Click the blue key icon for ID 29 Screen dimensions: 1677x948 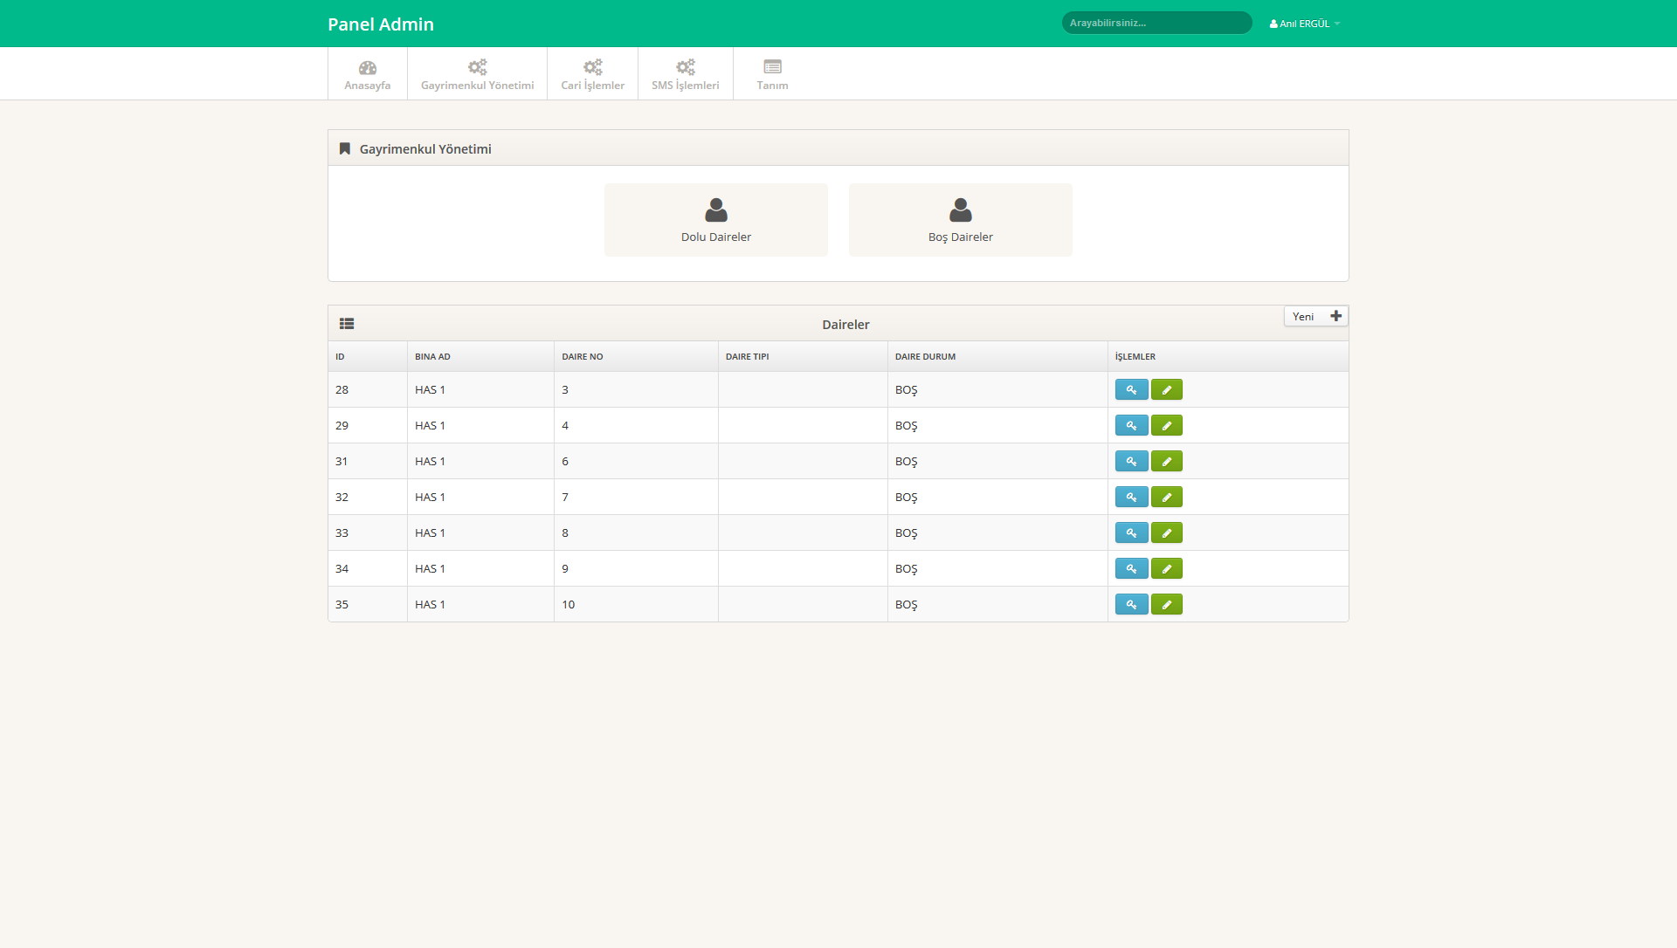coord(1131,425)
